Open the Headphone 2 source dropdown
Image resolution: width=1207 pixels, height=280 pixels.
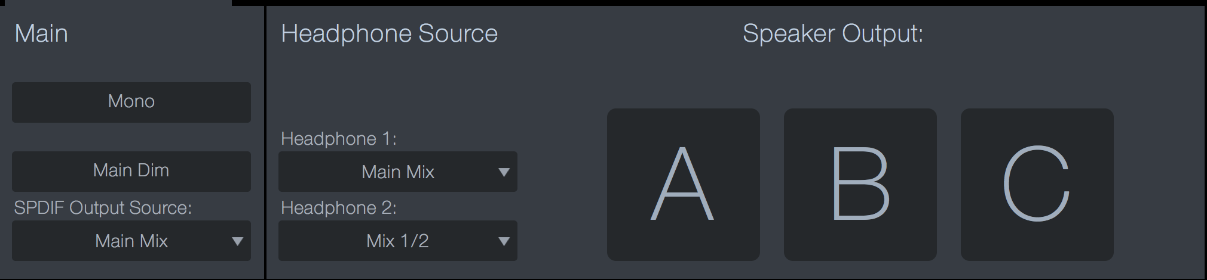coord(397,241)
